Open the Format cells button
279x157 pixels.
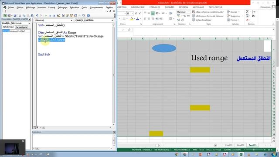pyautogui.click(x=233, y=20)
